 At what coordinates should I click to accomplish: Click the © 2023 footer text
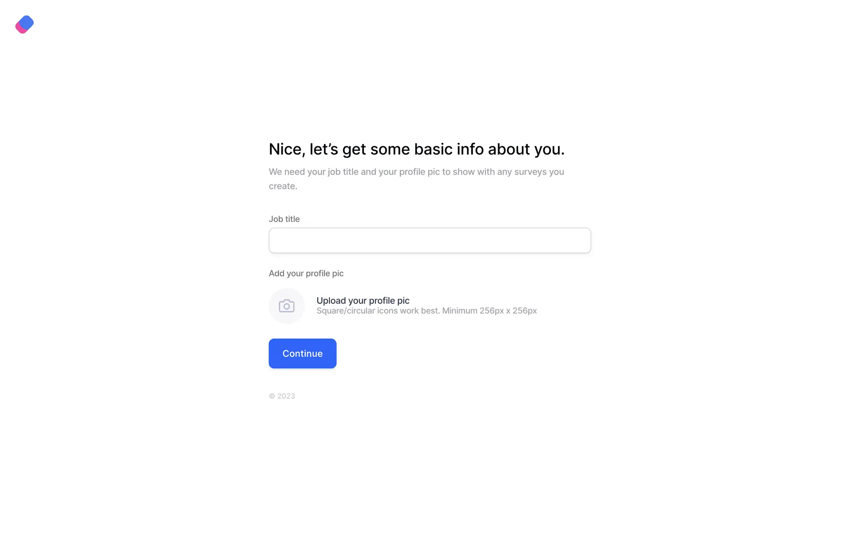[x=282, y=396]
